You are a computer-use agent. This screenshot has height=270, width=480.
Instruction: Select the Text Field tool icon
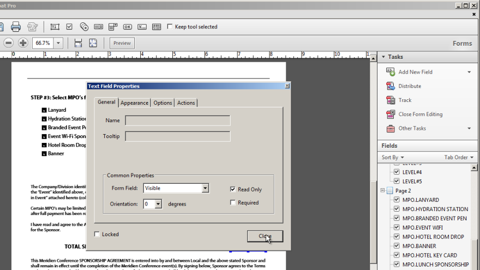pos(55,27)
